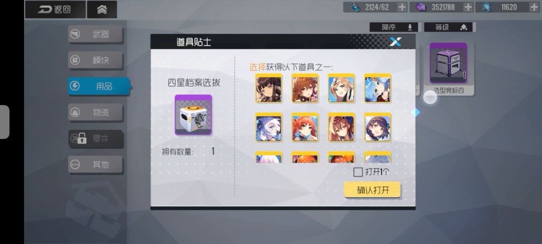The image size is (542, 244).
Task: Tap the home icon button
Action: (x=101, y=10)
